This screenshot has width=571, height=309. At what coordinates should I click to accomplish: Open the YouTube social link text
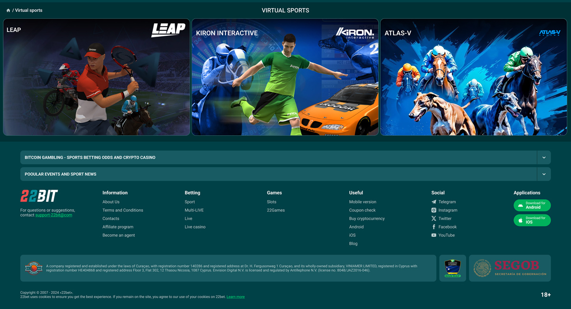click(447, 235)
